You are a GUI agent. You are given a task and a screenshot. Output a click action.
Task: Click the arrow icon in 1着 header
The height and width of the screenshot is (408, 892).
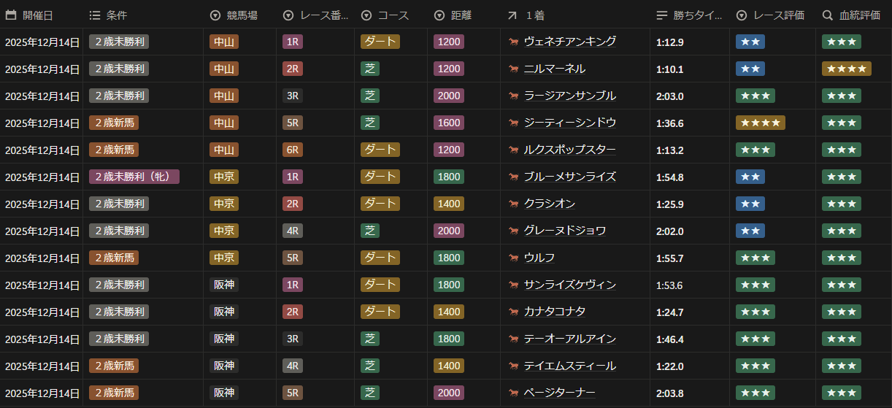[x=512, y=15]
